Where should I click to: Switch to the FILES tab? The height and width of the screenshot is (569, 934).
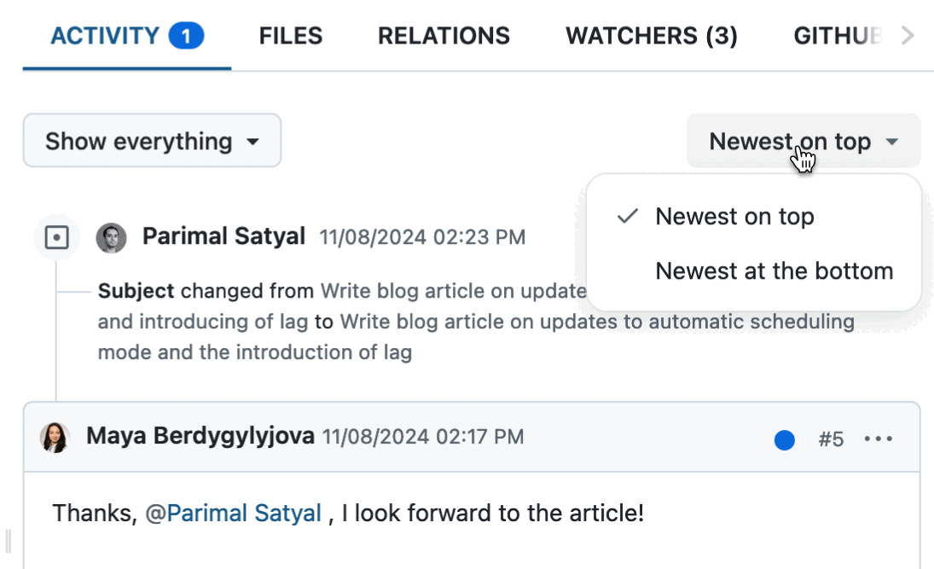tap(291, 35)
